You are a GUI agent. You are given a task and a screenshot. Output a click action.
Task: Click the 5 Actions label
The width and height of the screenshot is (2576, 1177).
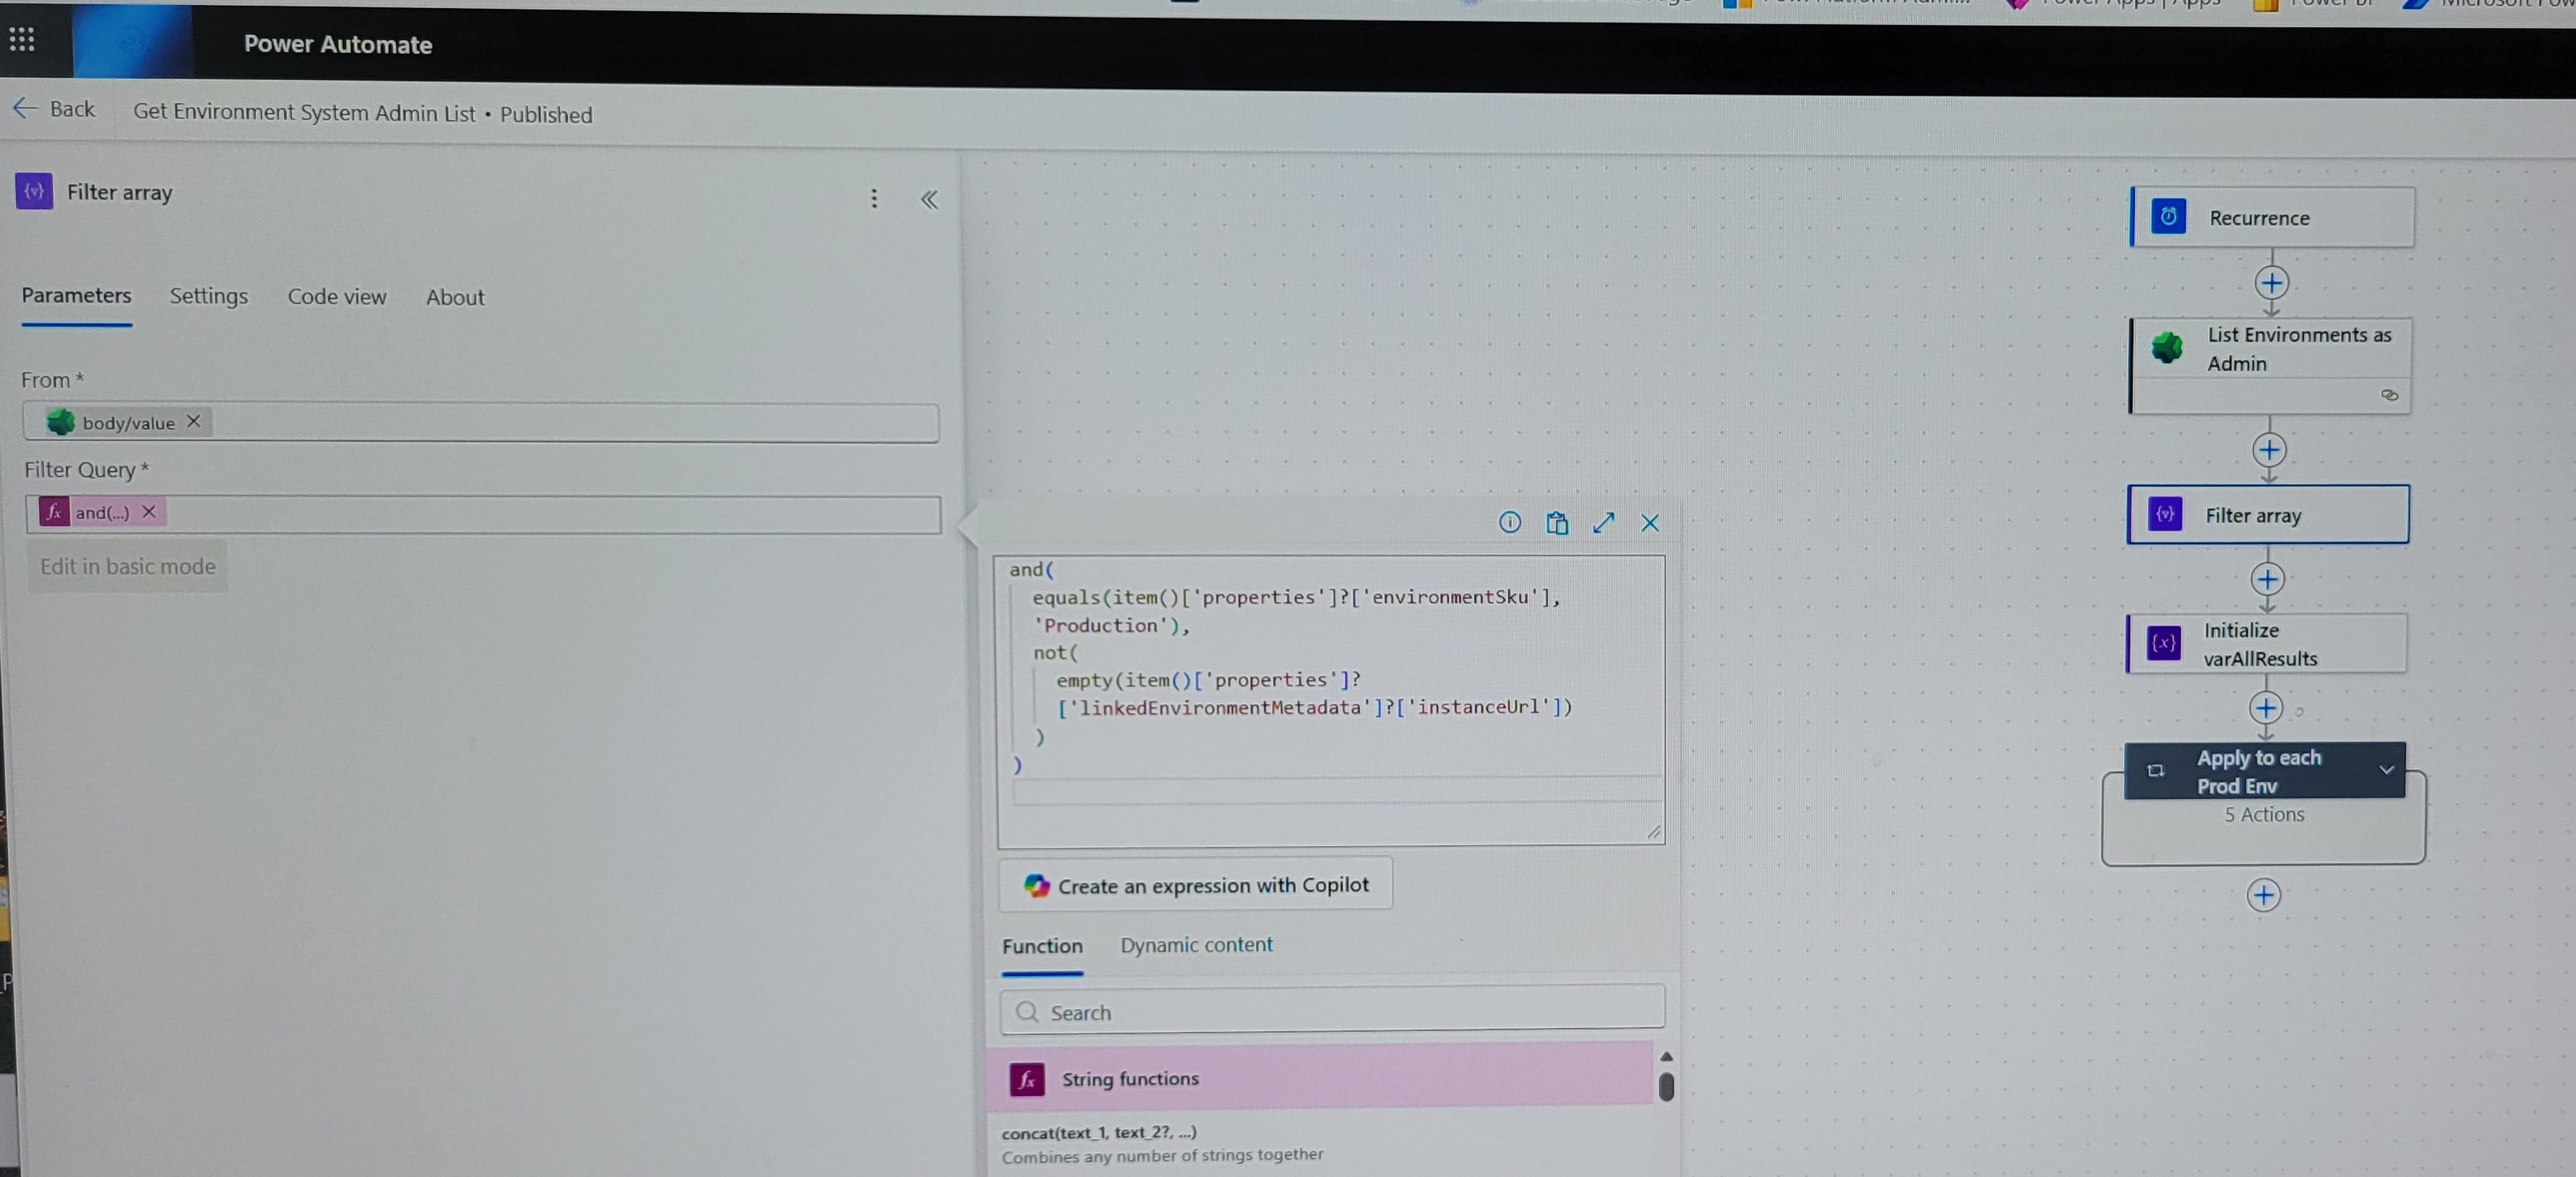(2263, 814)
